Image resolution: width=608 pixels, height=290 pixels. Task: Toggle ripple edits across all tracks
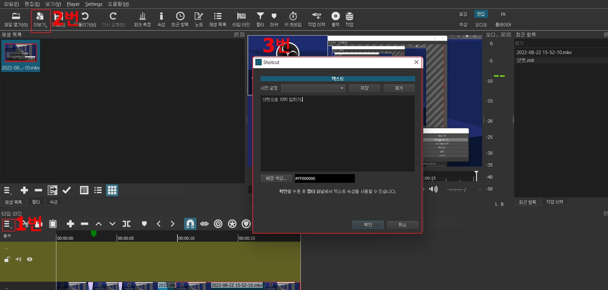click(x=232, y=224)
